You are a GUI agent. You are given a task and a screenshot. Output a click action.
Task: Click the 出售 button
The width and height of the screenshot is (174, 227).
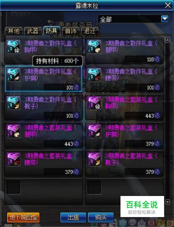[x=73, y=217]
